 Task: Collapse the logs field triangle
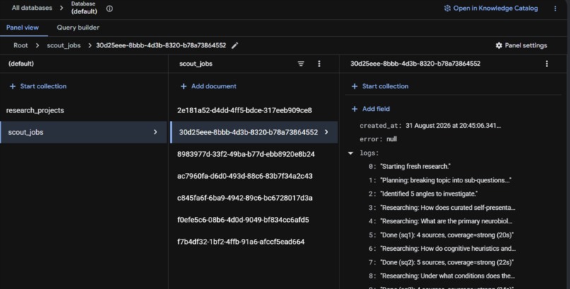(351, 153)
